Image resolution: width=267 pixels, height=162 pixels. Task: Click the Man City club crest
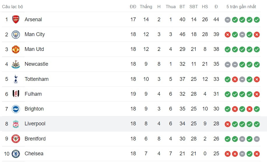16,34
